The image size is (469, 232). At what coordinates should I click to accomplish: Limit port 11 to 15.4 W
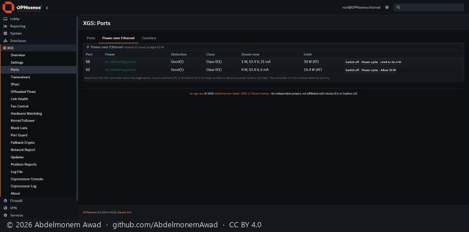390,62
